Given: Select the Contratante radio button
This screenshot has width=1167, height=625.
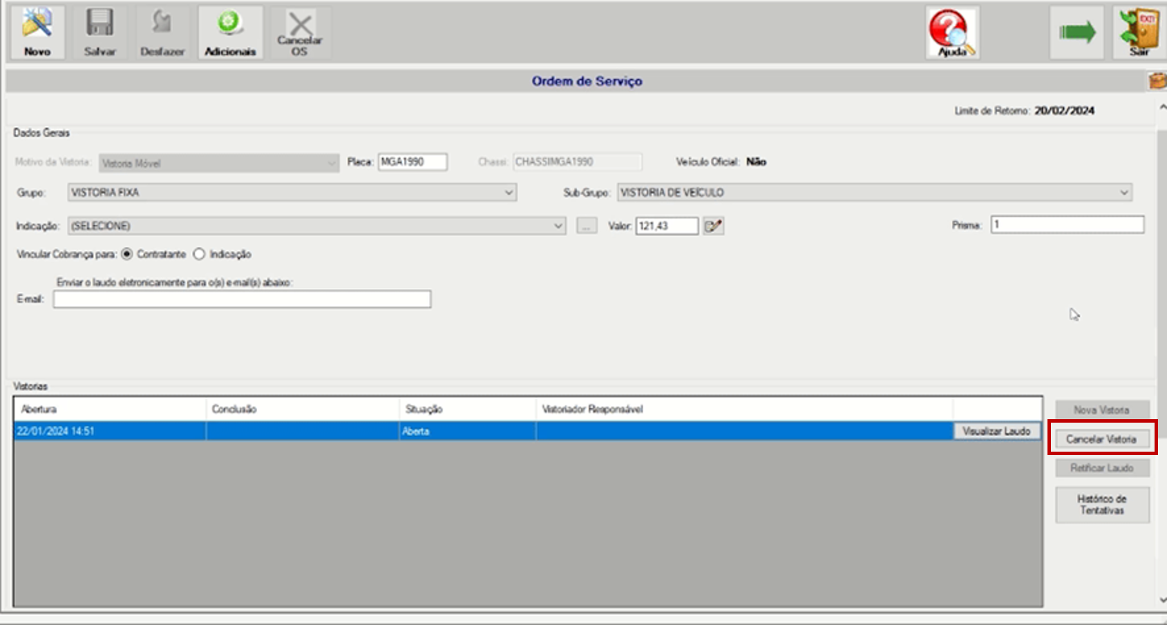Looking at the screenshot, I should click(127, 254).
